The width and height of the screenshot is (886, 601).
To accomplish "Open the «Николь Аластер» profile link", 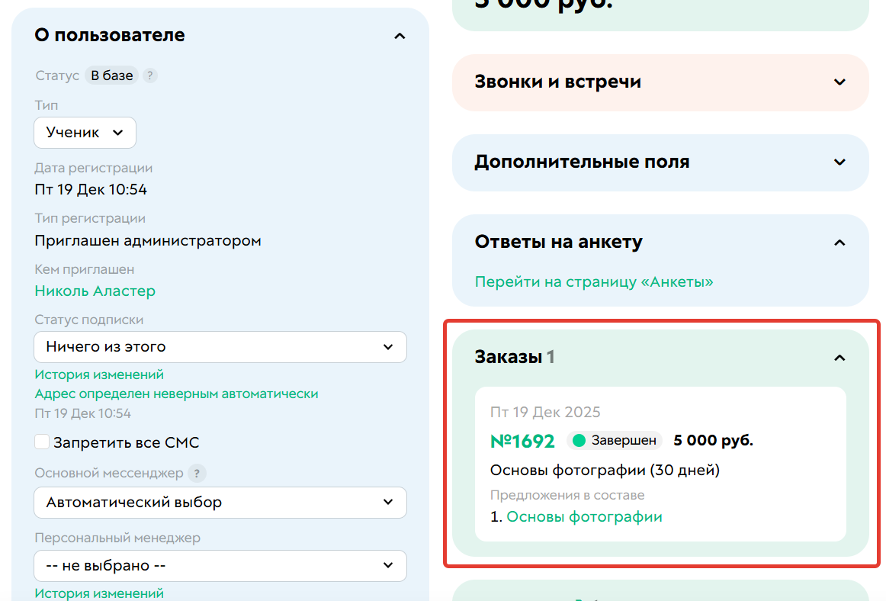I will point(95,291).
